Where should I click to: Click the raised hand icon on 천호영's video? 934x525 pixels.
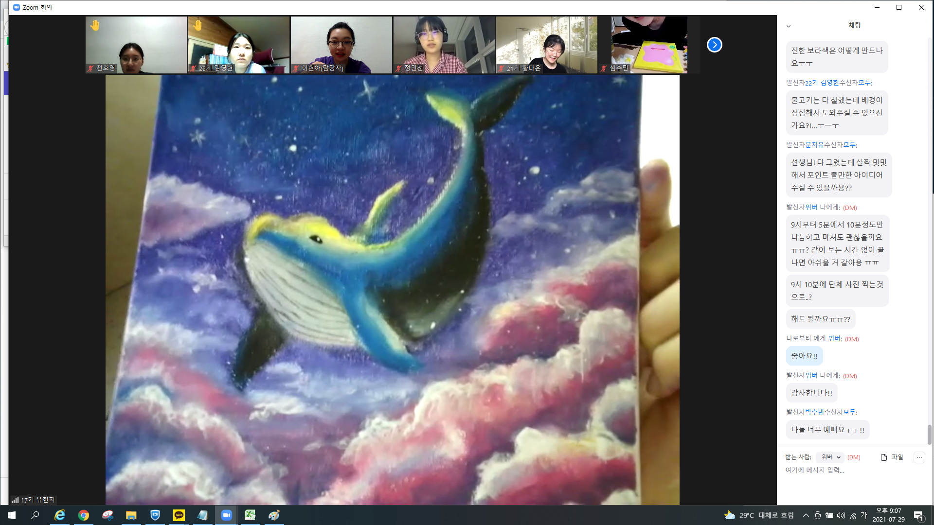pos(95,25)
